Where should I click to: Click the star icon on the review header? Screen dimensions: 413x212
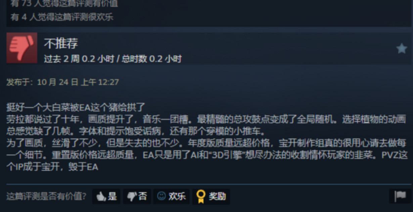coord(401,49)
